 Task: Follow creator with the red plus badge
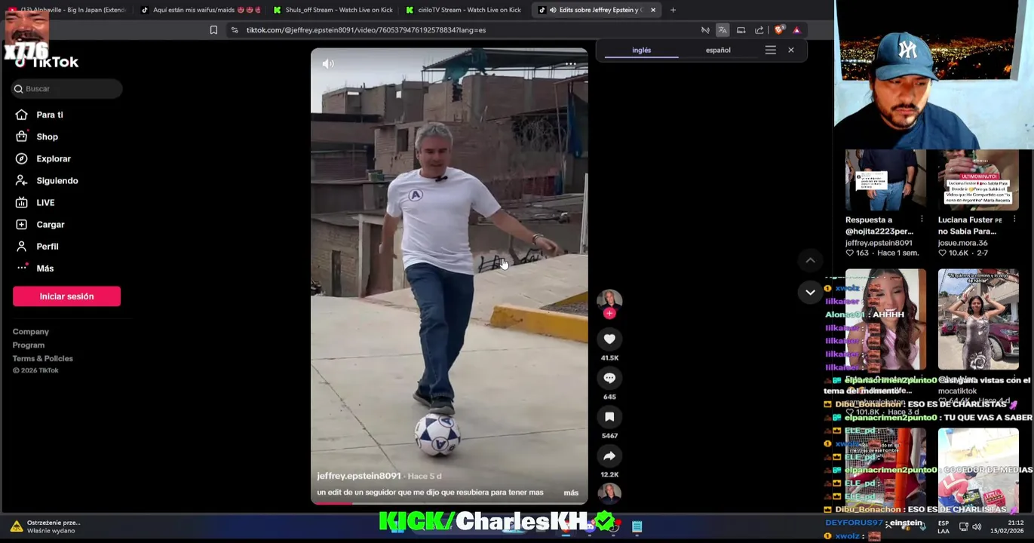609,313
